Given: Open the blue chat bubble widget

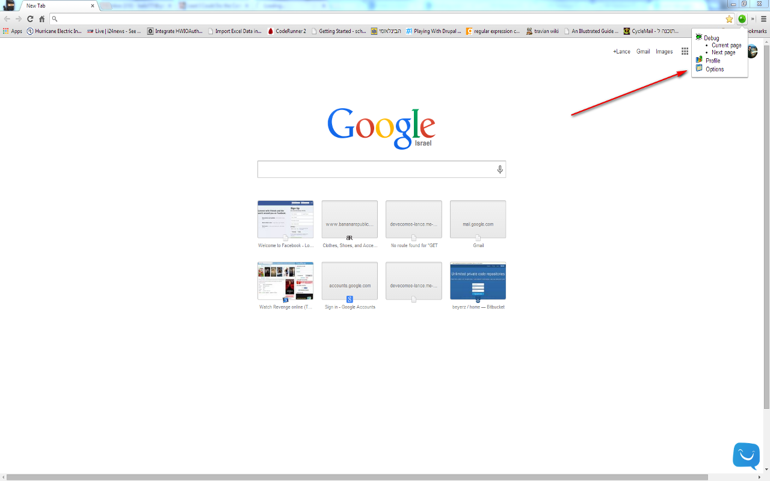Looking at the screenshot, I should pos(746,455).
